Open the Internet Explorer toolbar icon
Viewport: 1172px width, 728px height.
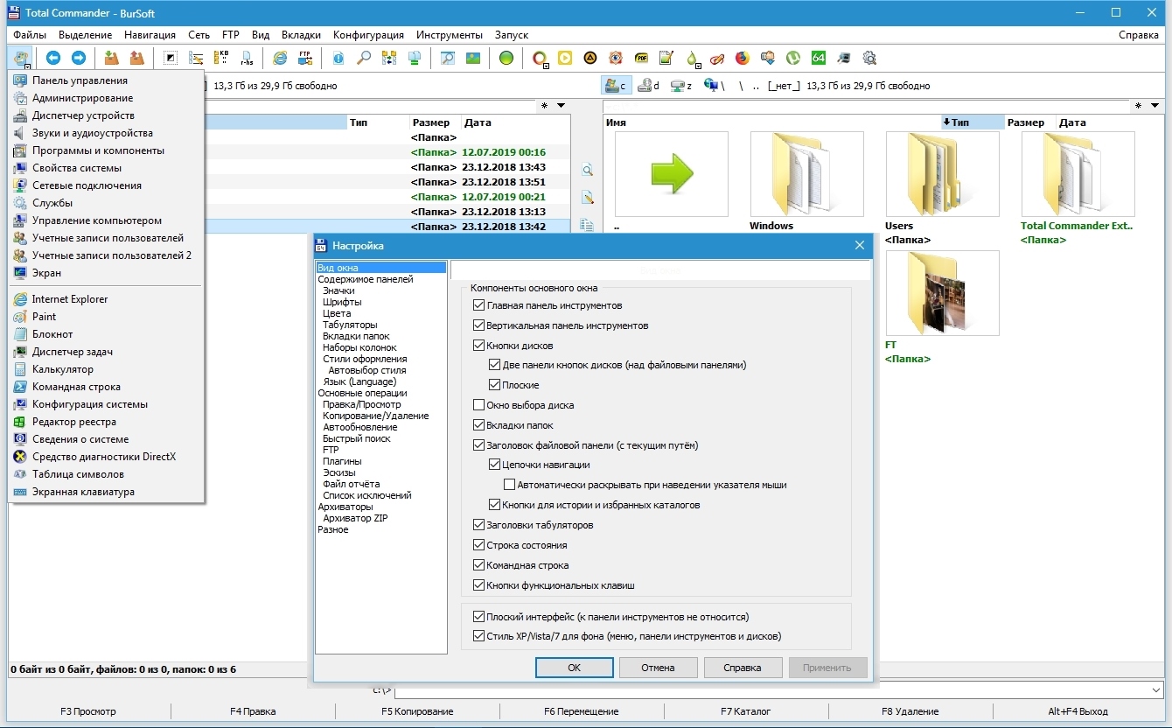coord(280,59)
